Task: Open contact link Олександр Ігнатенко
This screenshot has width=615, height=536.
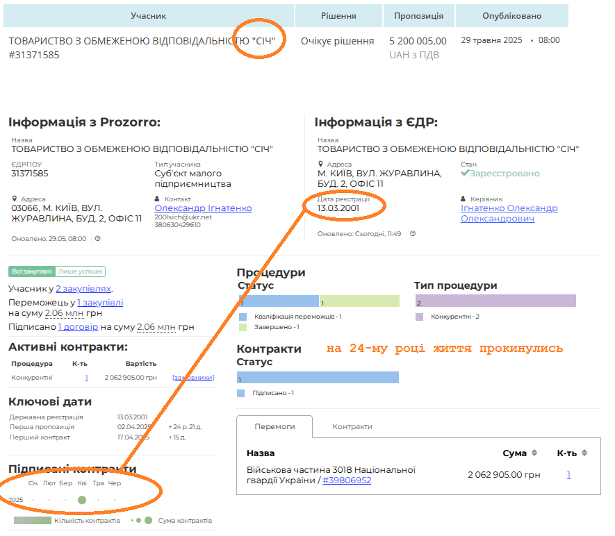Action: pos(203,208)
